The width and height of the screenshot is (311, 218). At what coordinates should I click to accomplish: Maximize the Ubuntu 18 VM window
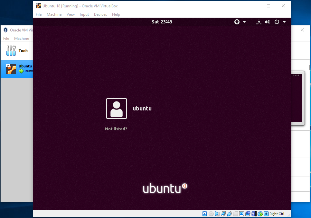point(269,6)
